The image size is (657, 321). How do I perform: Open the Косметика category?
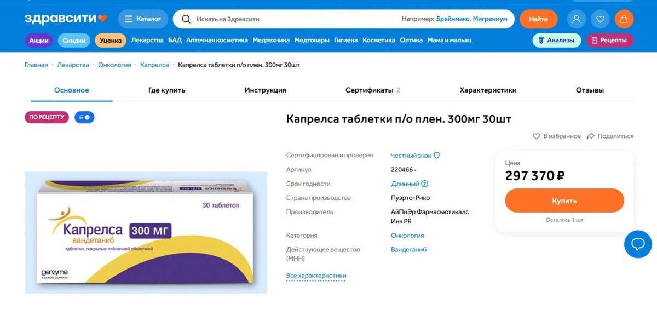click(x=379, y=40)
